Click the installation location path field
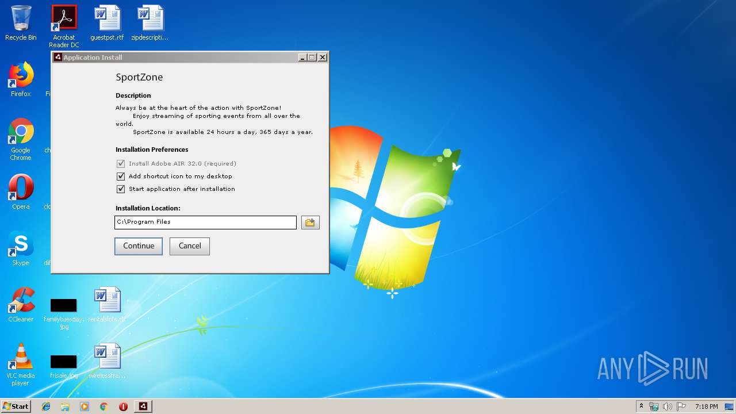Image resolution: width=736 pixels, height=414 pixels. click(205, 223)
